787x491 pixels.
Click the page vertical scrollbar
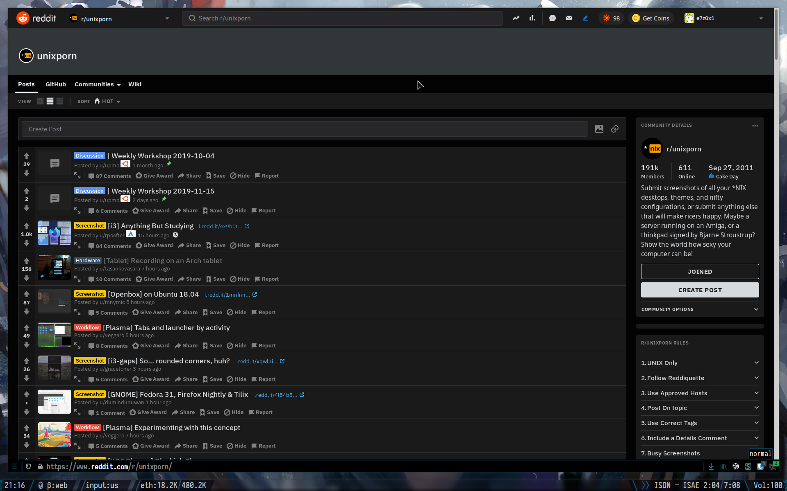[x=776, y=35]
